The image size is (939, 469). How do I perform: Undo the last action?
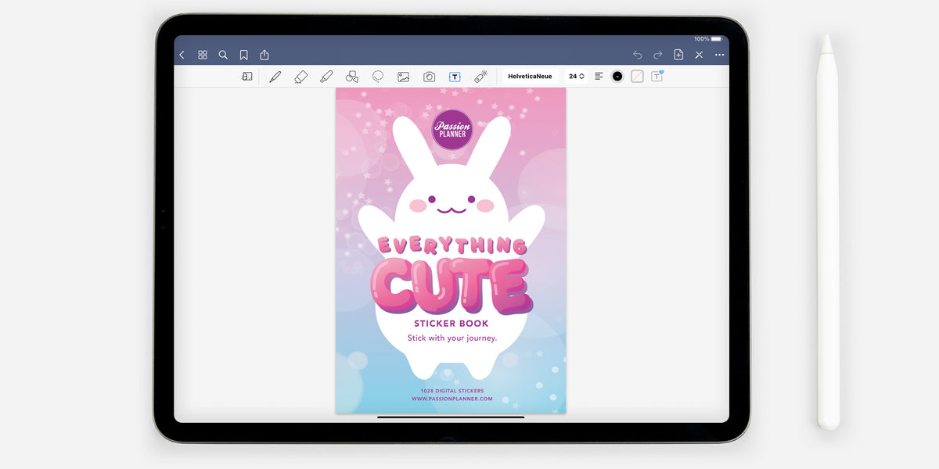[x=636, y=55]
